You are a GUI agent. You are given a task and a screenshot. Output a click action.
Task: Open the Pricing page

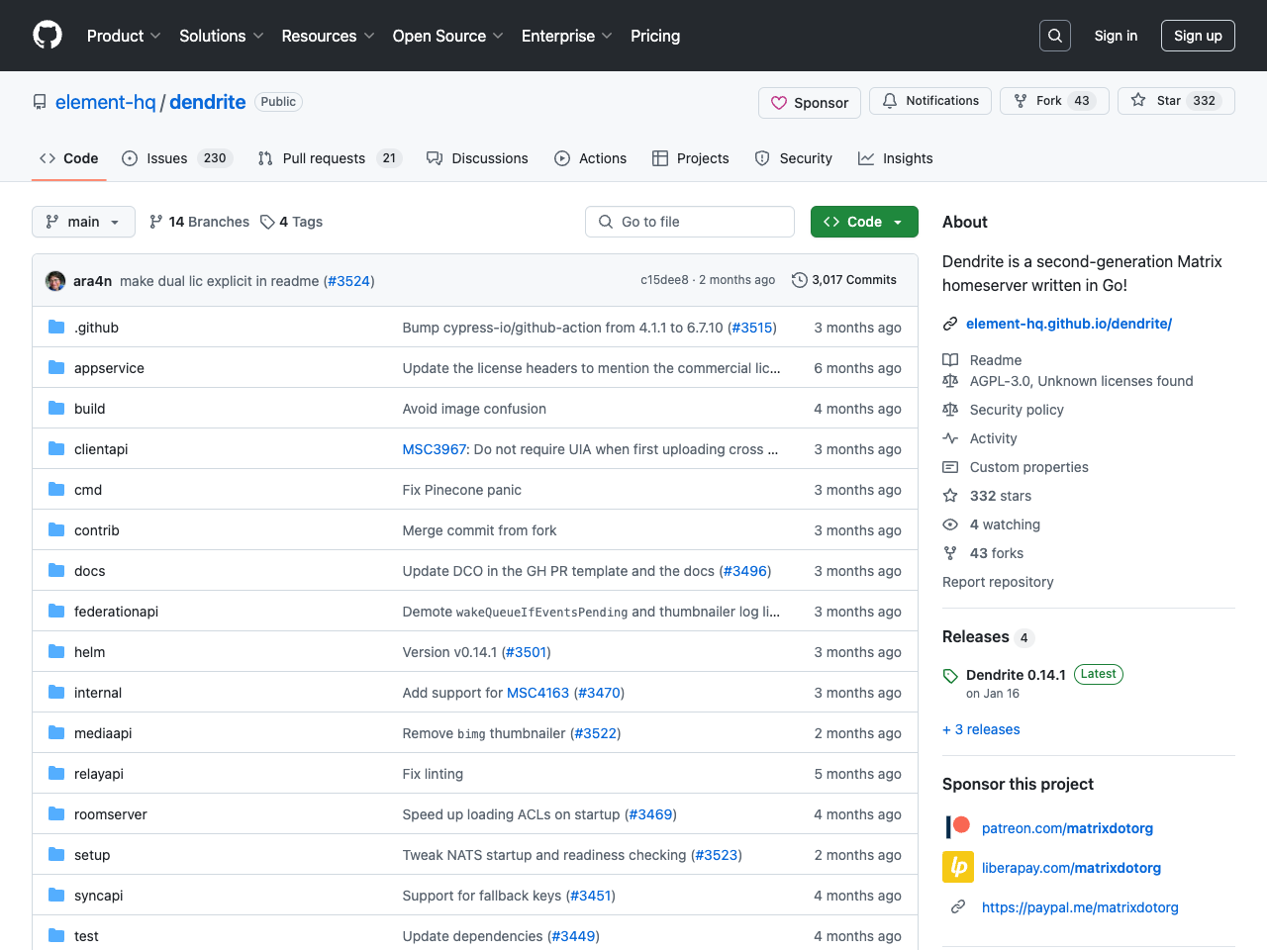click(655, 36)
